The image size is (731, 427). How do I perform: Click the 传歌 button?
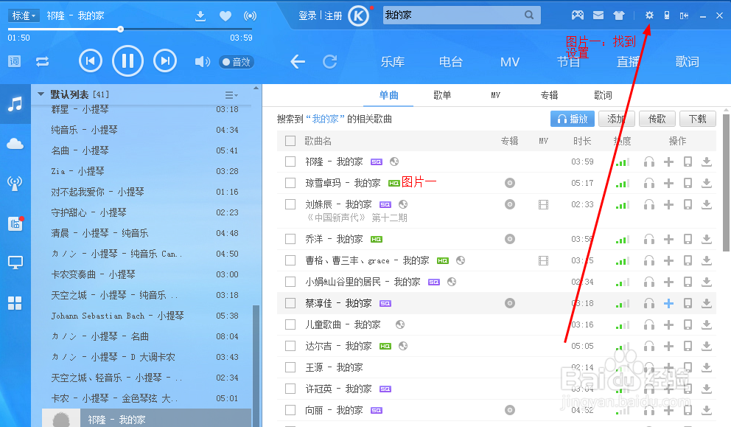[657, 119]
